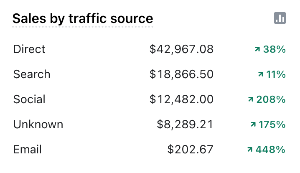The width and height of the screenshot is (300, 173).
Task: Select the Search traffic source label
Action: (x=32, y=74)
